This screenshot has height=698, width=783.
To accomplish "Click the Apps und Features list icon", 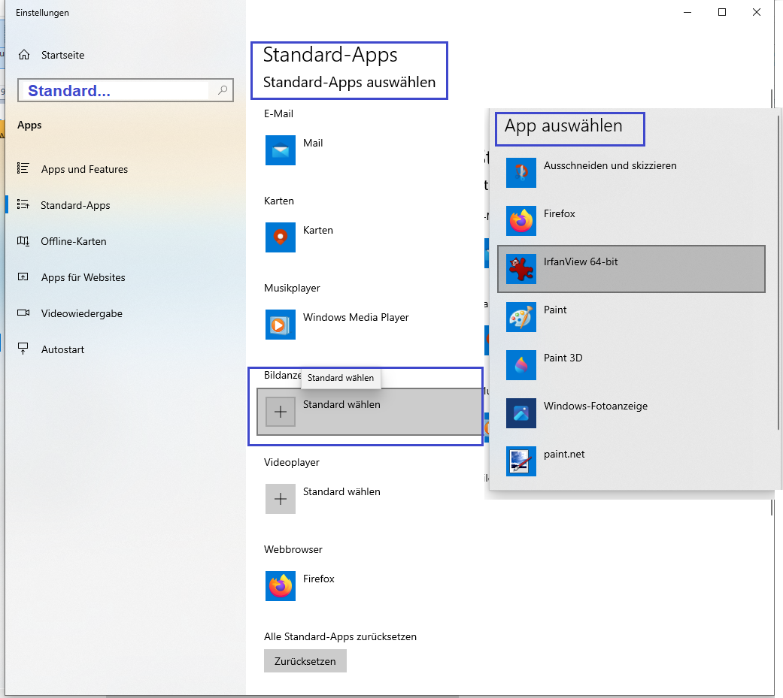I will 23,168.
